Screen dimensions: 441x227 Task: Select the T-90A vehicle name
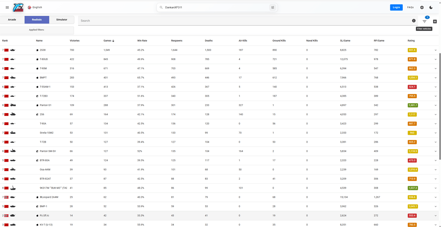43,123
